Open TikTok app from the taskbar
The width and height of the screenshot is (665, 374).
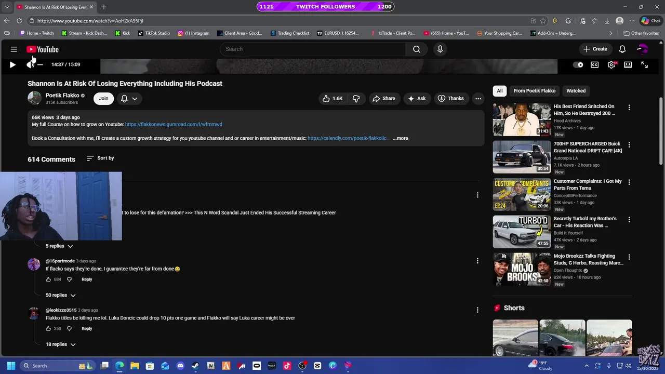pyautogui.click(x=287, y=366)
